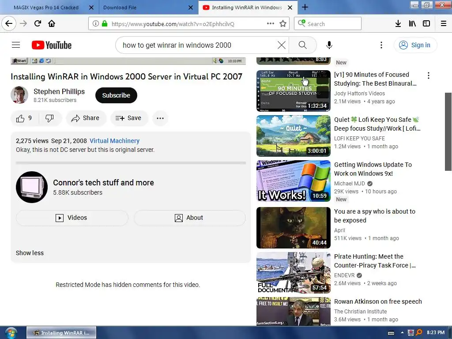Click the Firefox back arrow button
Screen dimensions: 452x339
[9, 23]
